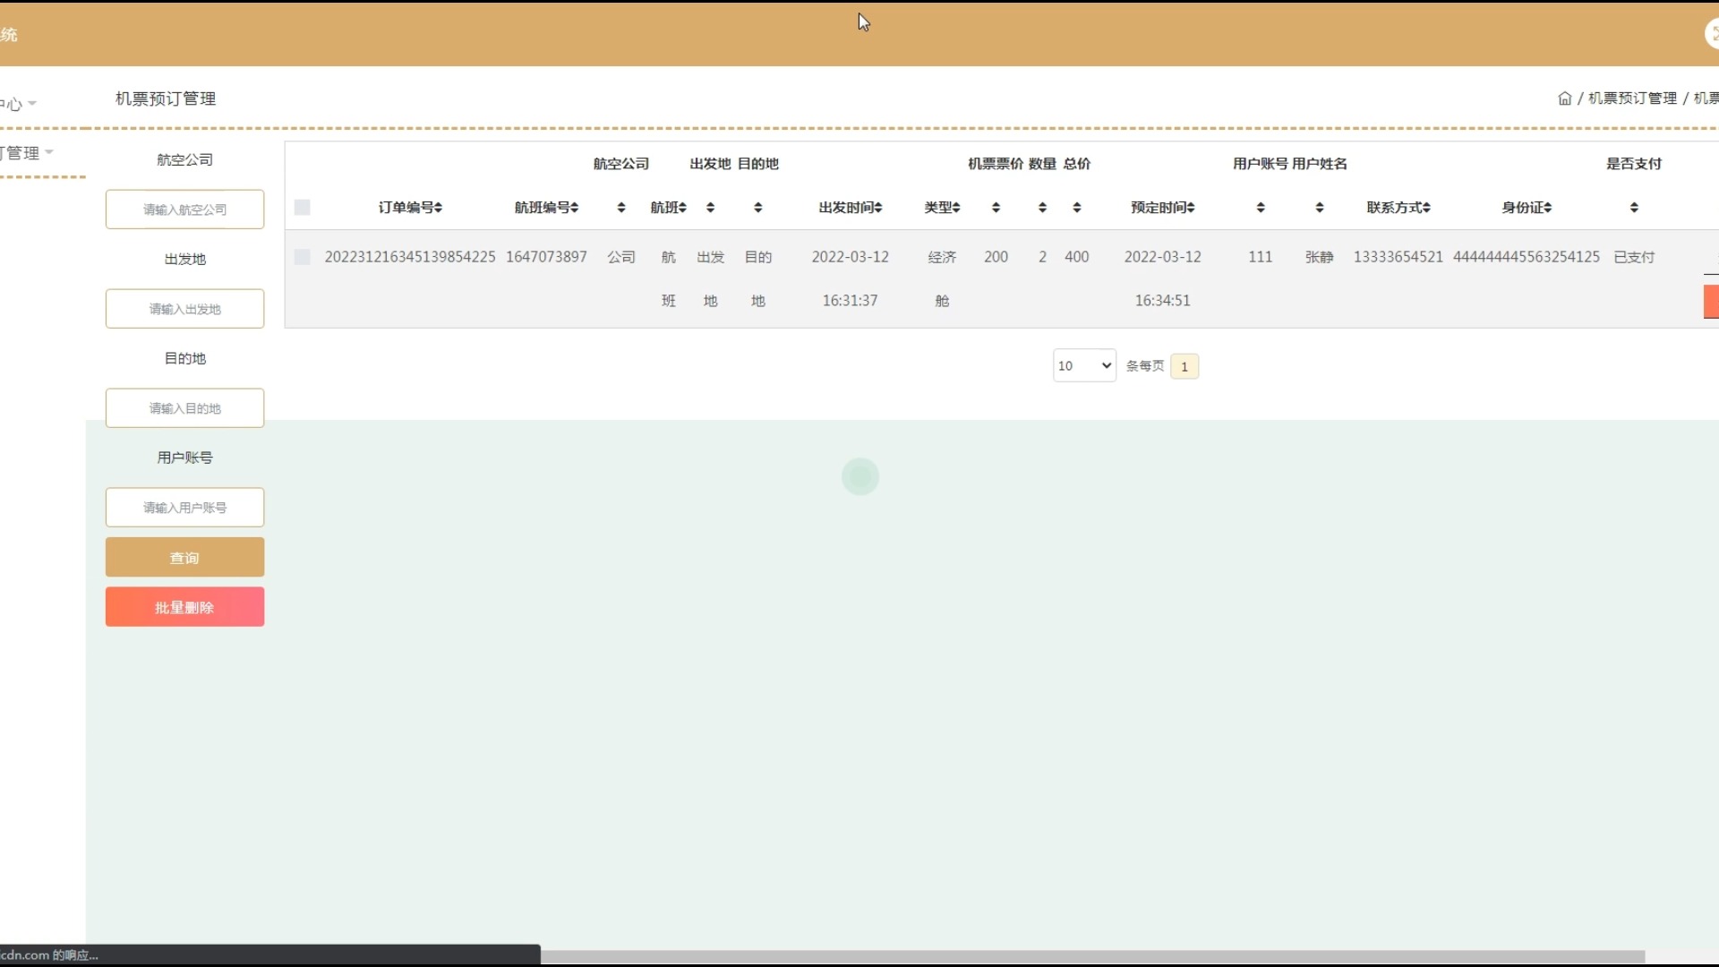Sort by 用户账号 column arrows
This screenshot has height=967, width=1719.
pos(1260,208)
